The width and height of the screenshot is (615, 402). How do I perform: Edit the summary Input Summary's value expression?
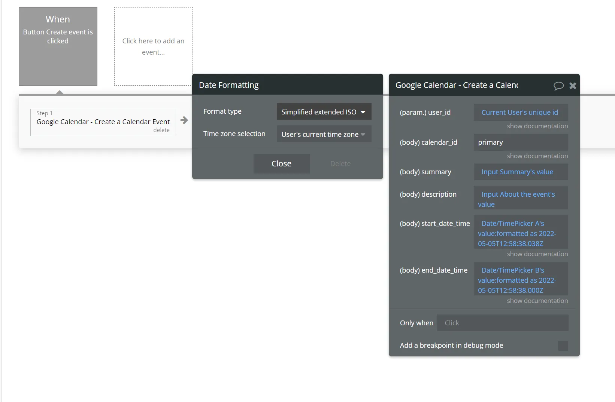[521, 172]
